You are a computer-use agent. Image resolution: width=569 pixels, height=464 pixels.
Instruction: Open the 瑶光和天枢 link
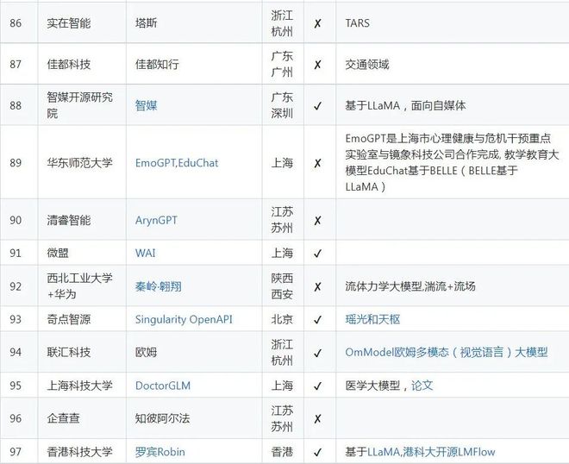372,319
